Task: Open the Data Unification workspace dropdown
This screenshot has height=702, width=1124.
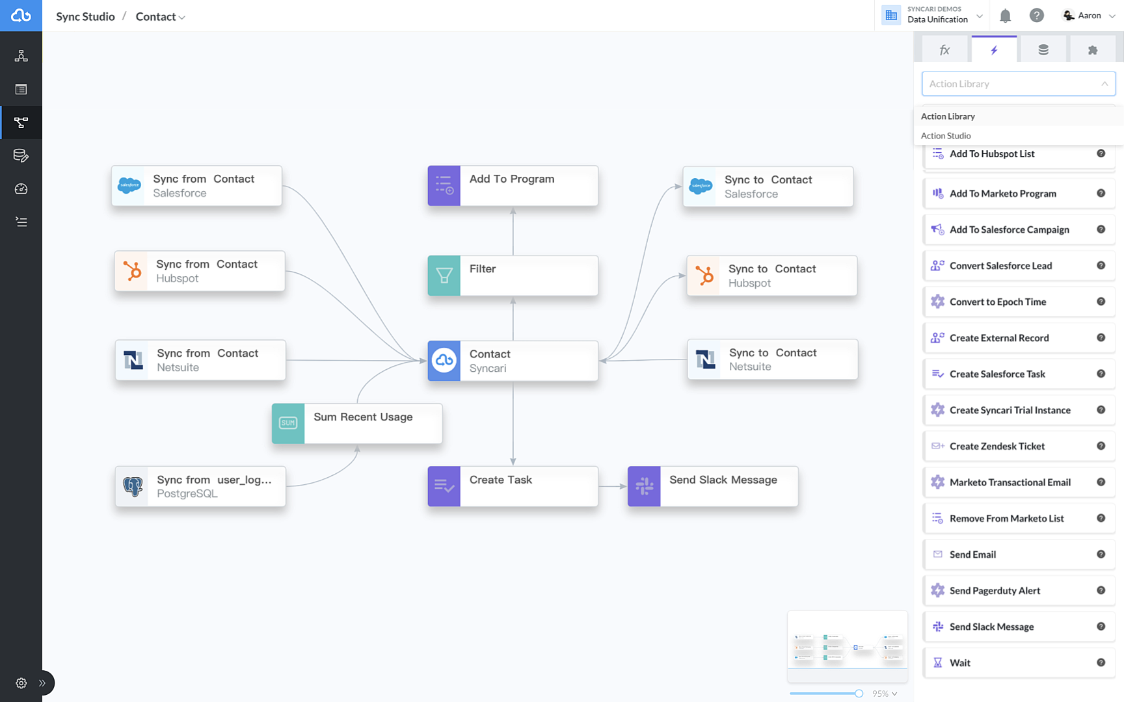Action: 932,15
